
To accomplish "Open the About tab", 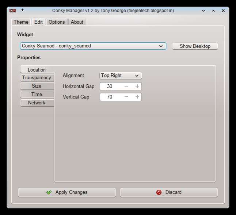I will coord(77,22).
